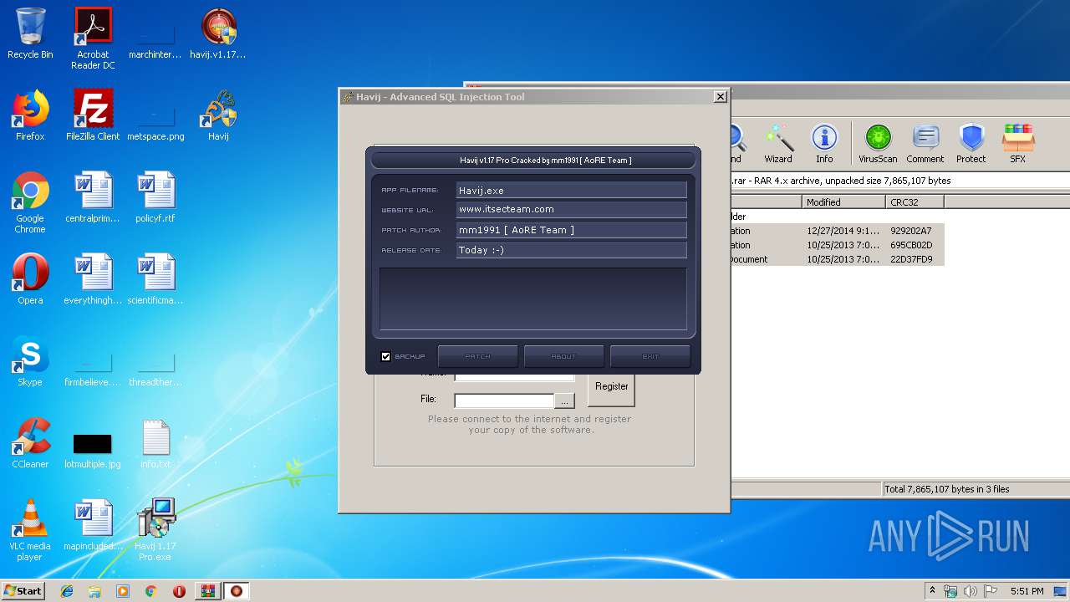Viewport: 1070px width, 602px height.
Task: Click WinRAR VirusScan toolbar icon
Action: (878, 143)
